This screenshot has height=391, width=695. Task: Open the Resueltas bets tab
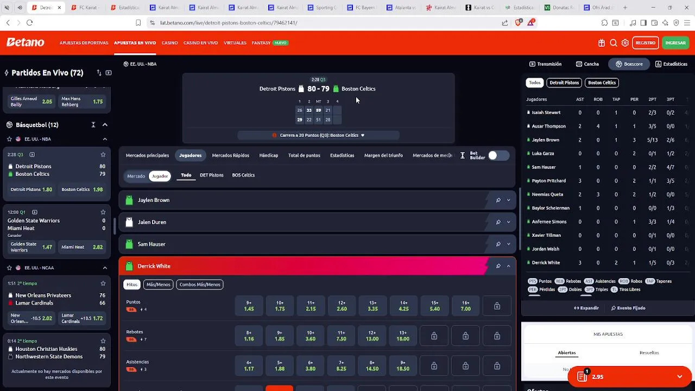tap(649, 353)
